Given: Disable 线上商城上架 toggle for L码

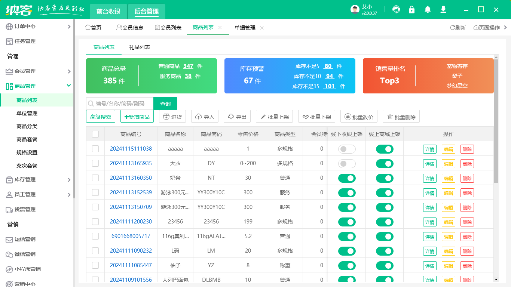Looking at the screenshot, I should pos(385,251).
